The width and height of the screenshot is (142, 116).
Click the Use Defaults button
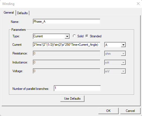point(72,99)
